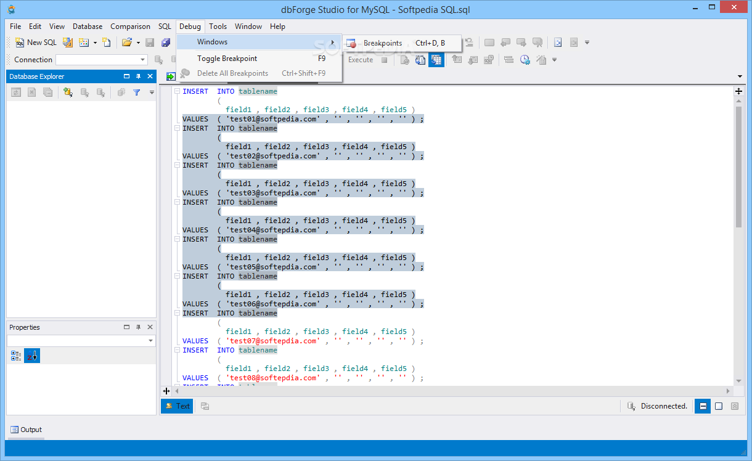Open the new query builder icon

point(68,43)
